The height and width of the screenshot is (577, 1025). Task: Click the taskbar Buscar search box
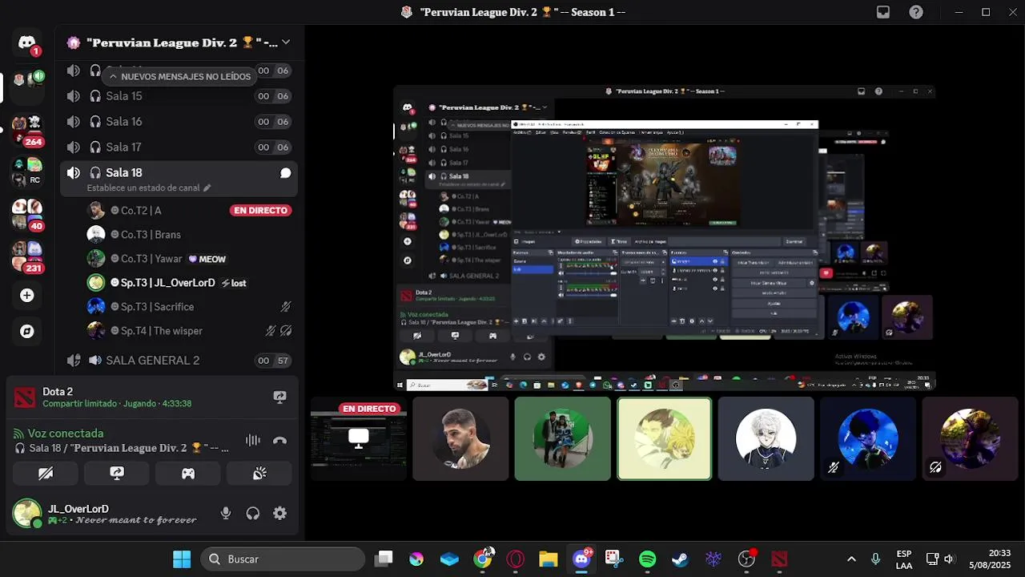[x=283, y=559]
